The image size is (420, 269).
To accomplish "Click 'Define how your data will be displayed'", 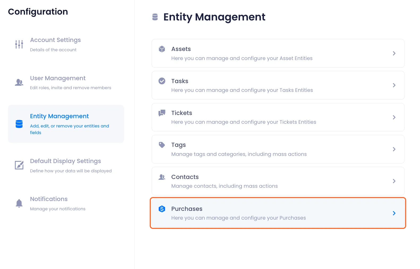I will (x=71, y=171).
